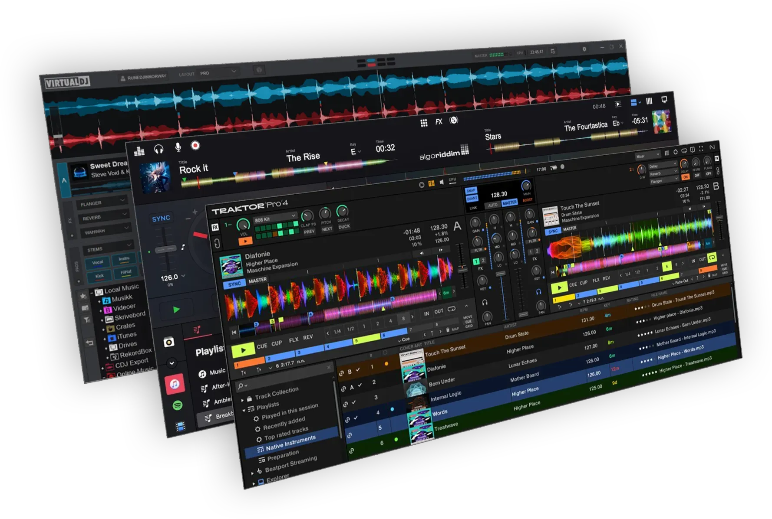The width and height of the screenshot is (772, 519).
Task: Click the Traktor FX unit icon on deck A
Action: (x=215, y=227)
